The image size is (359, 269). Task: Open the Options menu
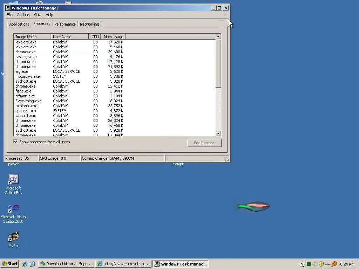(x=23, y=15)
